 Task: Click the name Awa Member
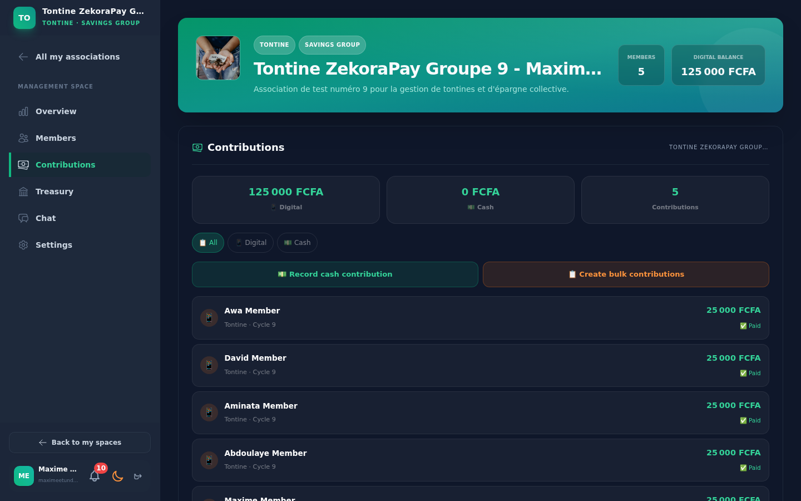pos(252,311)
